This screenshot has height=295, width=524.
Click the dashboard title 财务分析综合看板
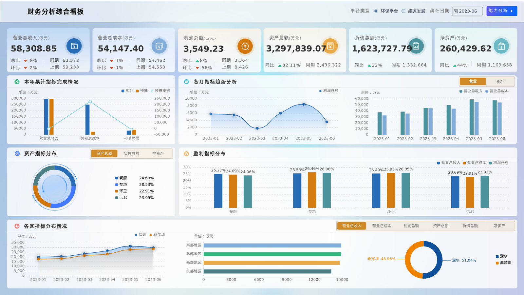[x=56, y=11]
